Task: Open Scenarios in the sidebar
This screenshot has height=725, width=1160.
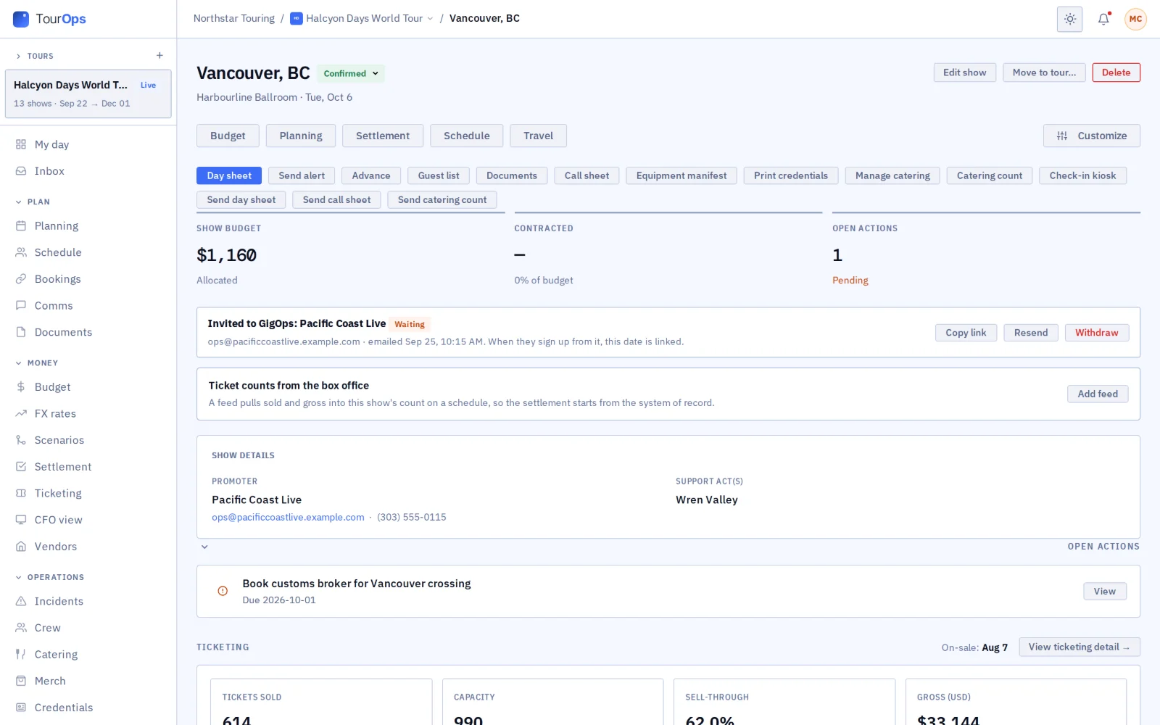Action: pos(88,440)
